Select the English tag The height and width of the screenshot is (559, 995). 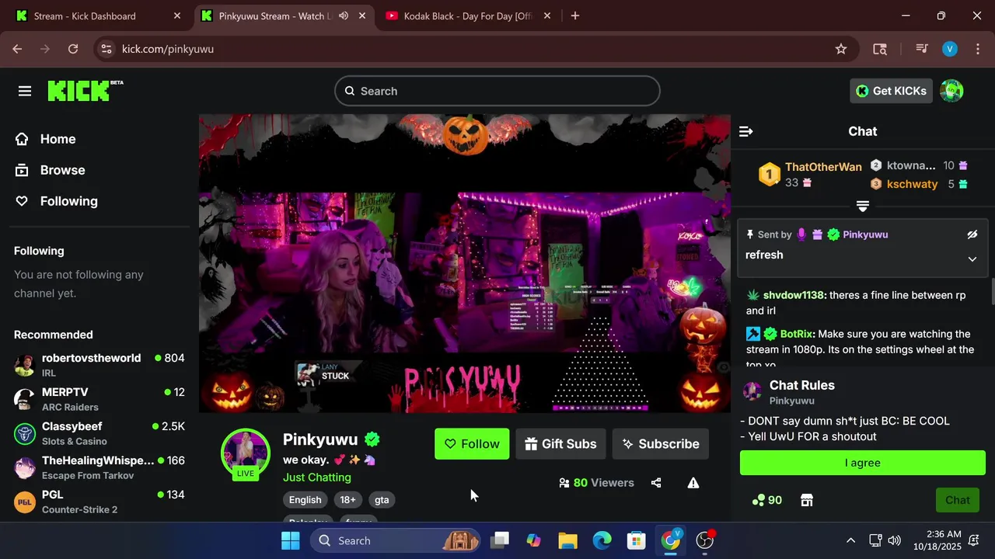coord(305,500)
